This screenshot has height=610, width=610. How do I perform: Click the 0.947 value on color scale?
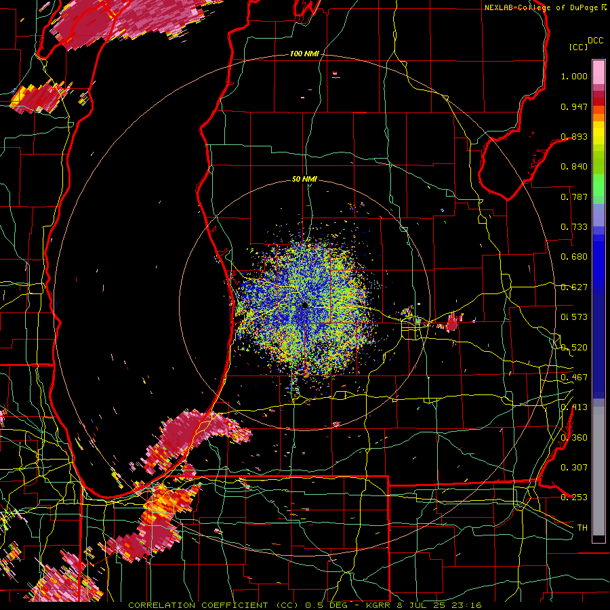click(x=574, y=106)
